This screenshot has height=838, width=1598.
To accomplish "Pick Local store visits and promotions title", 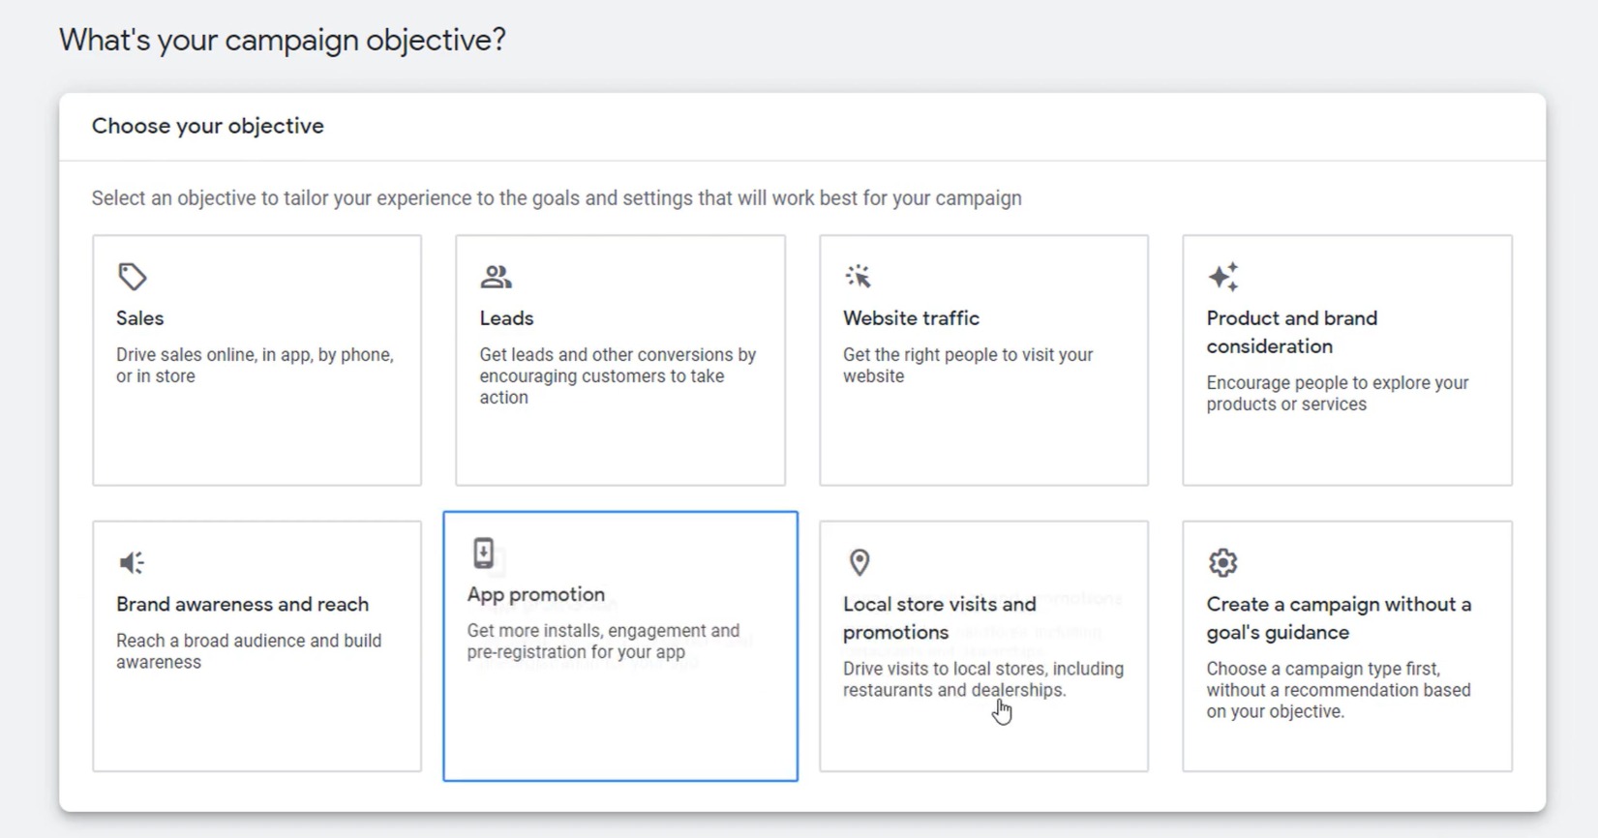I will [x=940, y=618].
